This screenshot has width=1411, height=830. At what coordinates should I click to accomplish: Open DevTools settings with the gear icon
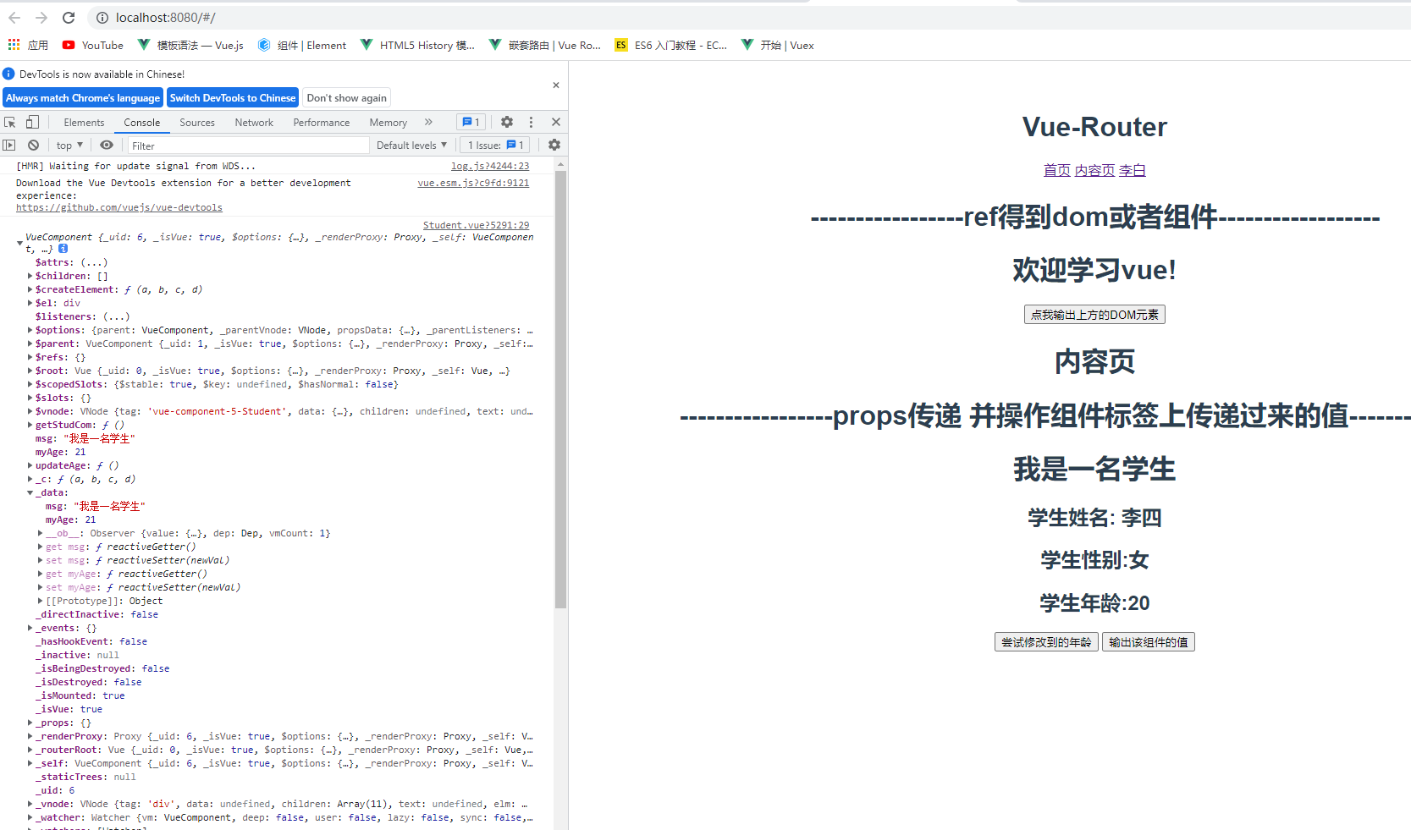point(506,122)
